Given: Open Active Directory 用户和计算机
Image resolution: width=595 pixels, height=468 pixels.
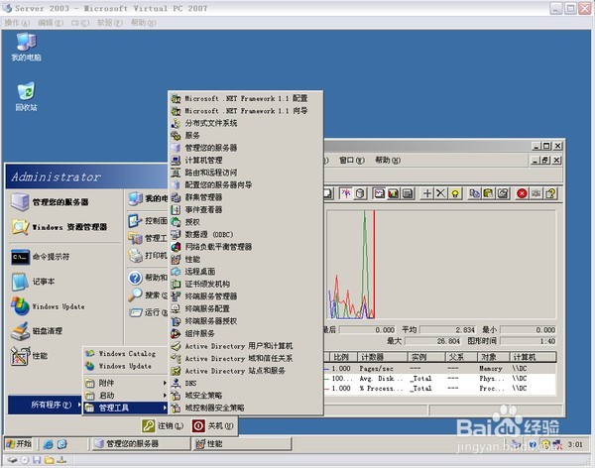Looking at the screenshot, I should [x=246, y=346].
